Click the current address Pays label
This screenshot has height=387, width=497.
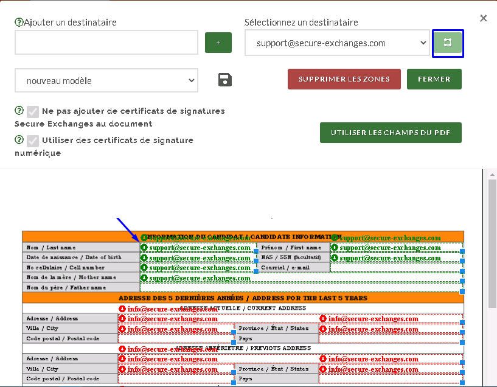point(245,338)
